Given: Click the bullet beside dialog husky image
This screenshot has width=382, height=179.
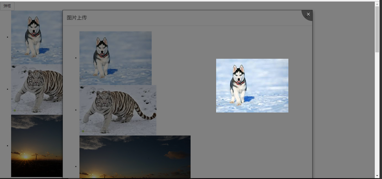Looking at the screenshot, I should coord(76,58).
